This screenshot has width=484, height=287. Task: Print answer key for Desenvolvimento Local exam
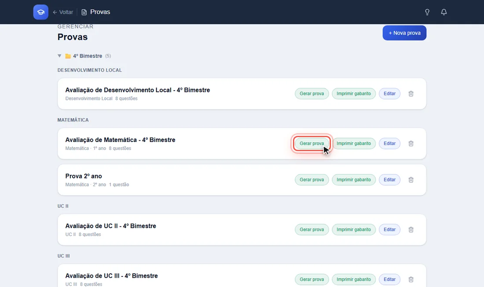[x=354, y=94]
